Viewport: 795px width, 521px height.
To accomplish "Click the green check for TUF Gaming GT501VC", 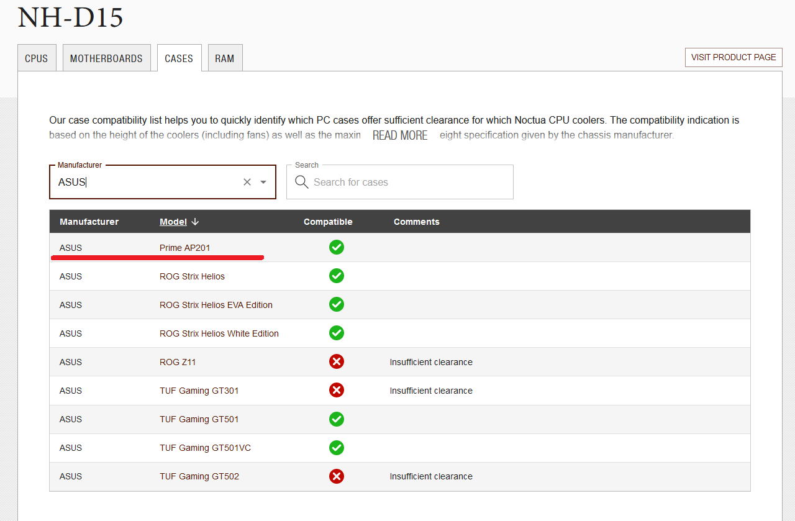I will pos(337,447).
